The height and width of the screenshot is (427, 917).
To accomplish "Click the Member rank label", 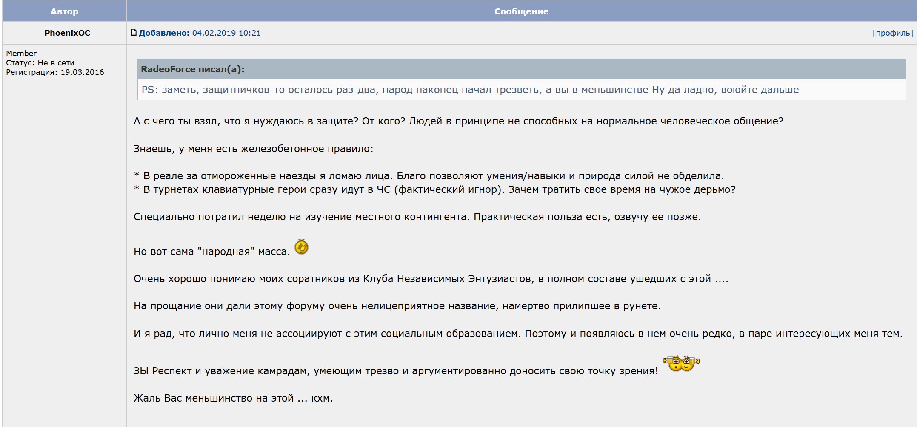I will (x=21, y=54).
